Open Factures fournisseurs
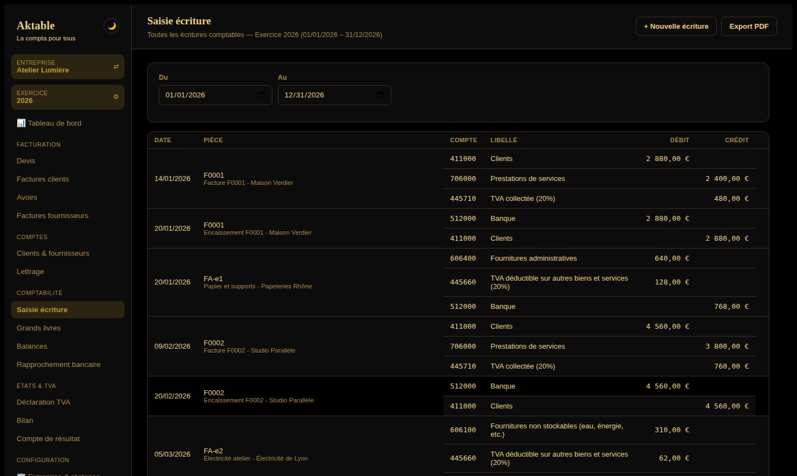 [68, 216]
